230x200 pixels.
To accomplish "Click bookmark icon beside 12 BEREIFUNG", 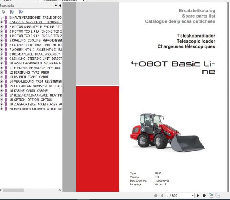I will coord(6,72).
